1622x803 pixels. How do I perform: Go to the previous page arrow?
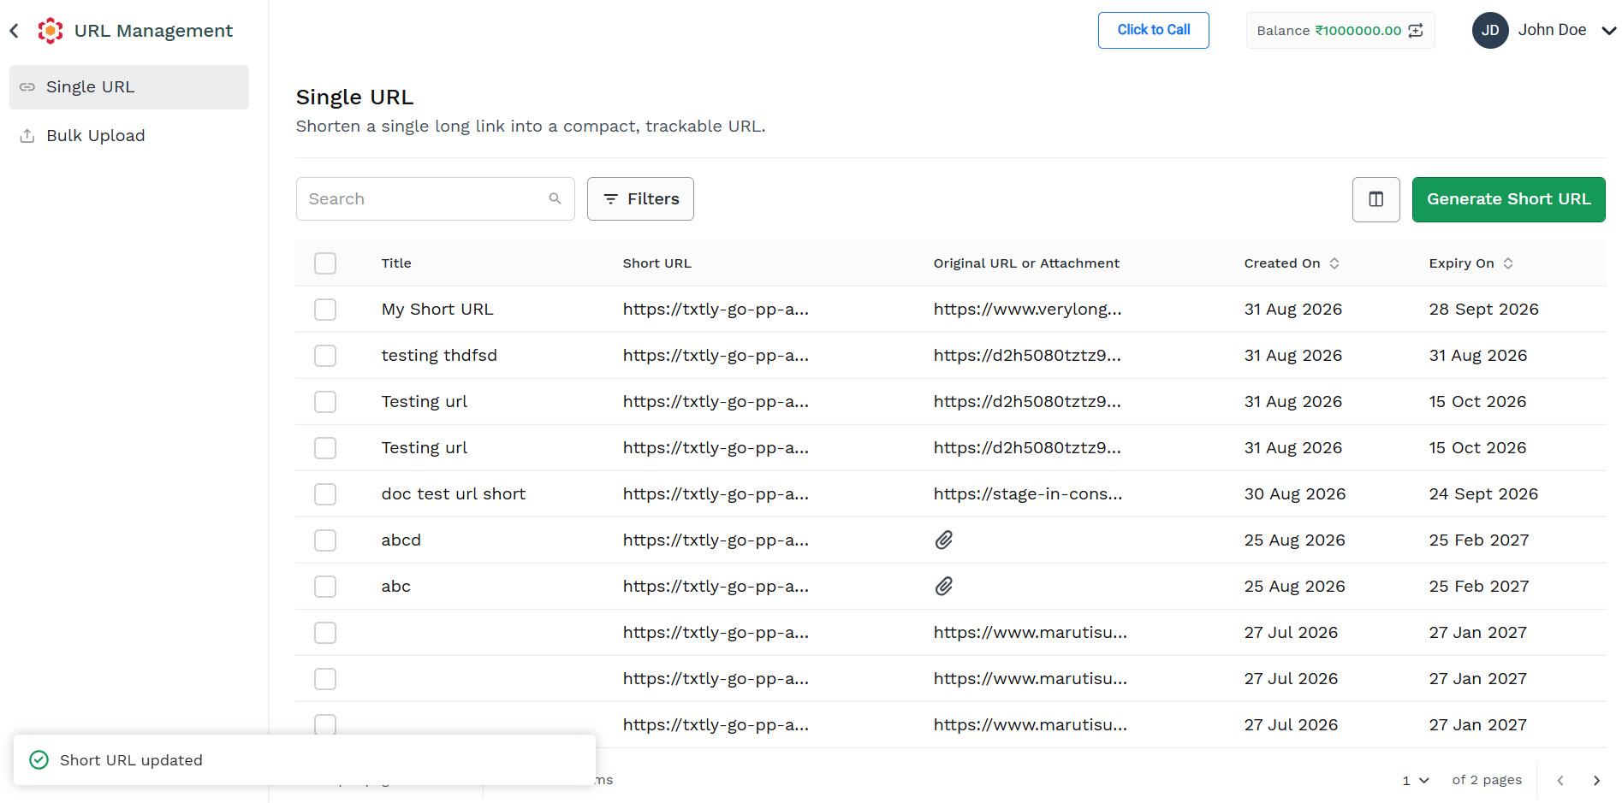1560,780
